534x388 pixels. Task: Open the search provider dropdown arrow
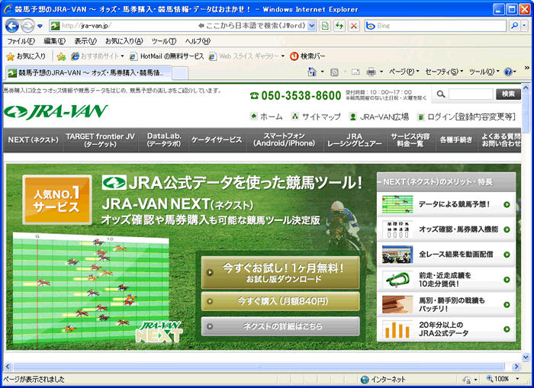point(525,25)
